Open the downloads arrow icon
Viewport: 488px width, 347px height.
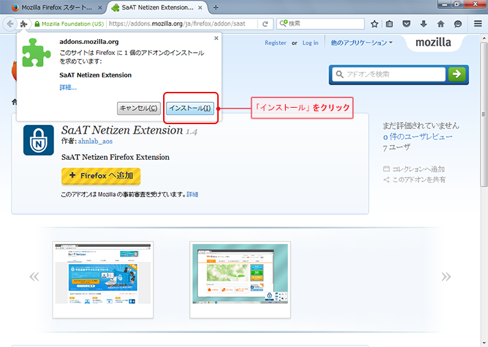(424, 24)
